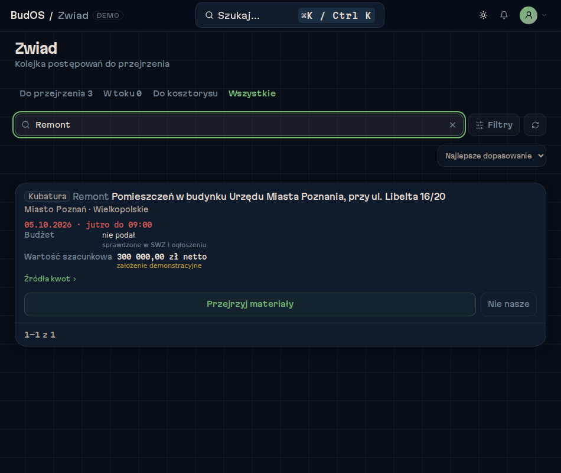Image resolution: width=561 pixels, height=473 pixels.
Task: Click the założenie demonstracyjne note
Action: [x=159, y=265]
